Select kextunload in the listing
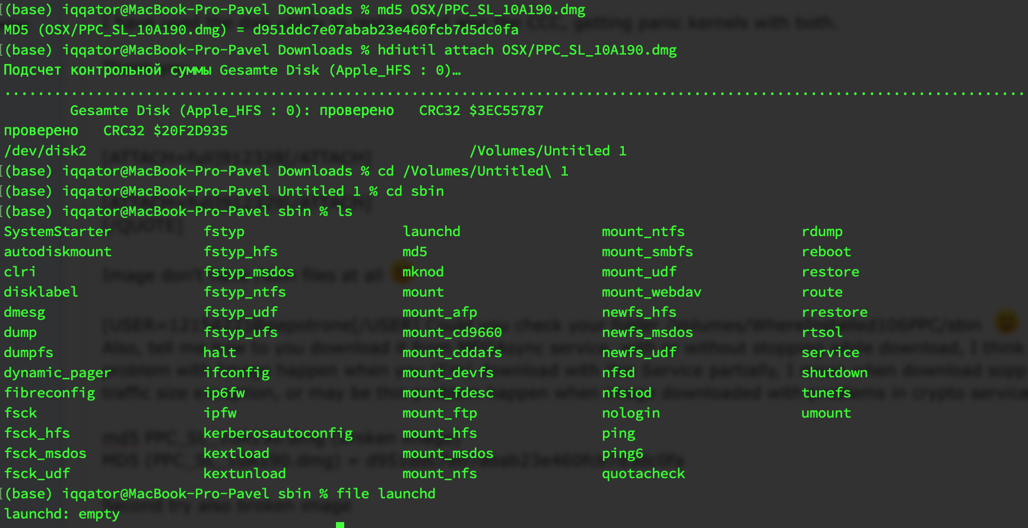 coord(245,473)
